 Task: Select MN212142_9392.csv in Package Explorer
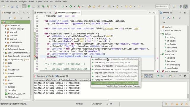click(x=17, y=94)
